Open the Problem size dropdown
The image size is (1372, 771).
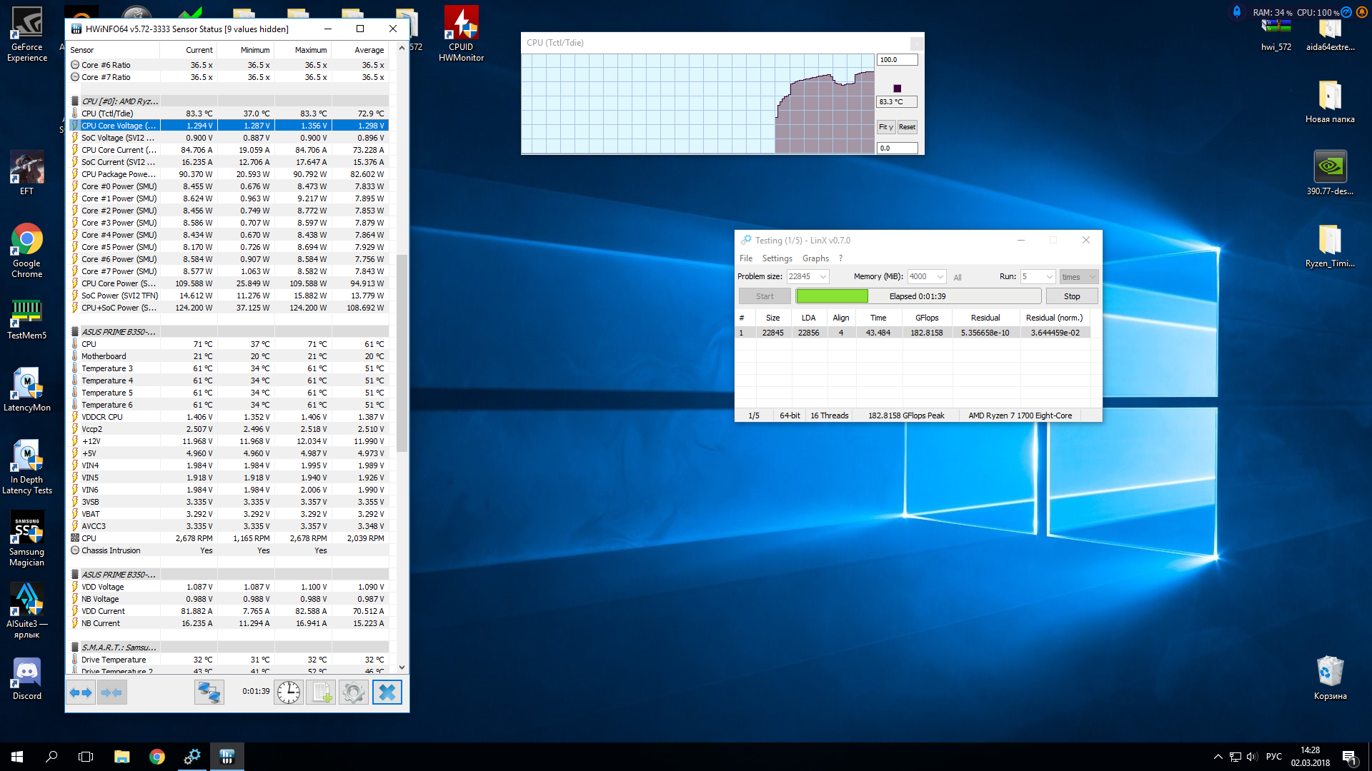(823, 277)
